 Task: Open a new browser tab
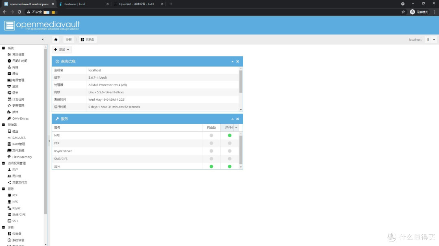coord(171,4)
